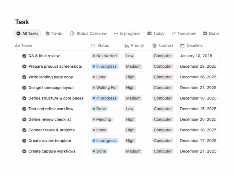Toggle the check circle for QA & final review
Viewport: 234px width, 176px height.
[x=24, y=56]
